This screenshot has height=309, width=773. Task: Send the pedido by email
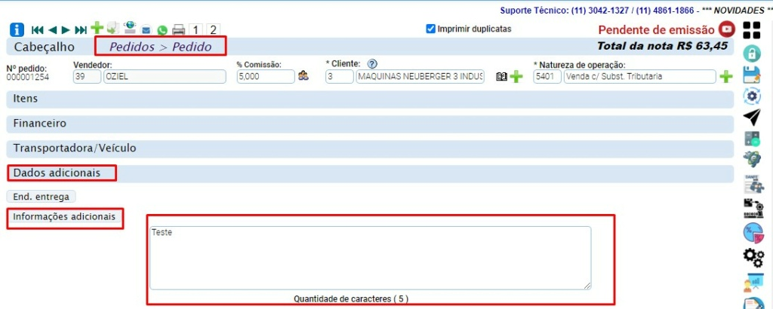[x=146, y=30]
